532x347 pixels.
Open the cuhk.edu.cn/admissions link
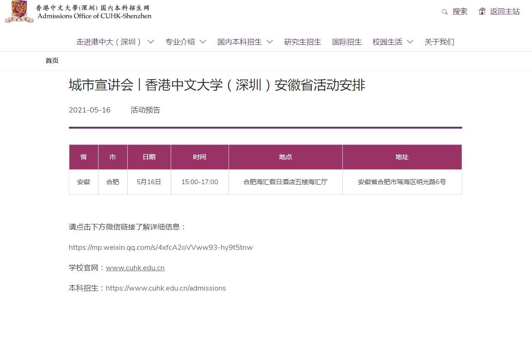point(166,288)
